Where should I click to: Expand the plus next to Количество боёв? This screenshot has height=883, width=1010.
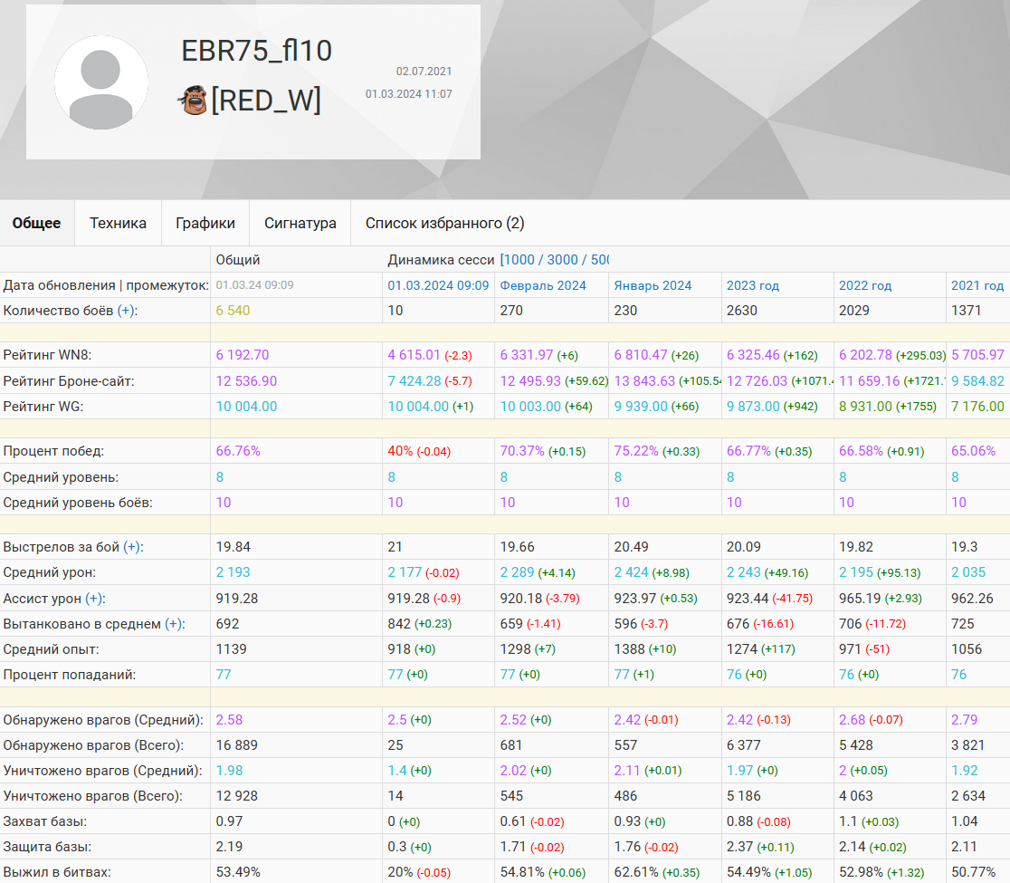[x=127, y=311]
